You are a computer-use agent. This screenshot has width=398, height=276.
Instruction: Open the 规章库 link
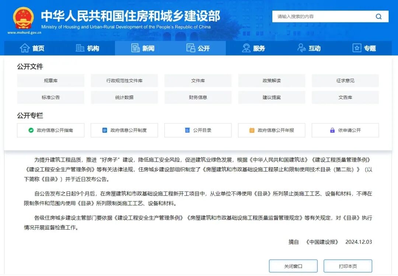tap(50, 81)
